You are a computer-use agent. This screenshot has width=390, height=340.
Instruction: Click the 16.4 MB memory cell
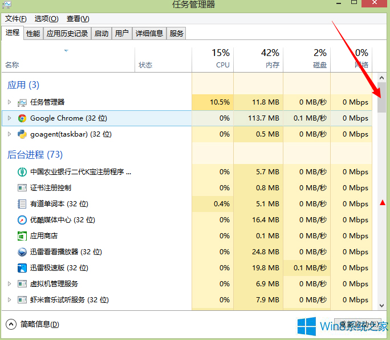click(258, 220)
